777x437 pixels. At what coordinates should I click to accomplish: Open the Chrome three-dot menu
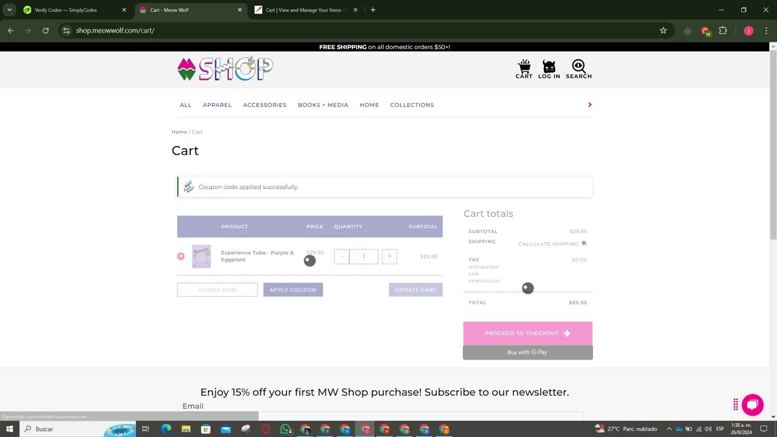pos(766,31)
